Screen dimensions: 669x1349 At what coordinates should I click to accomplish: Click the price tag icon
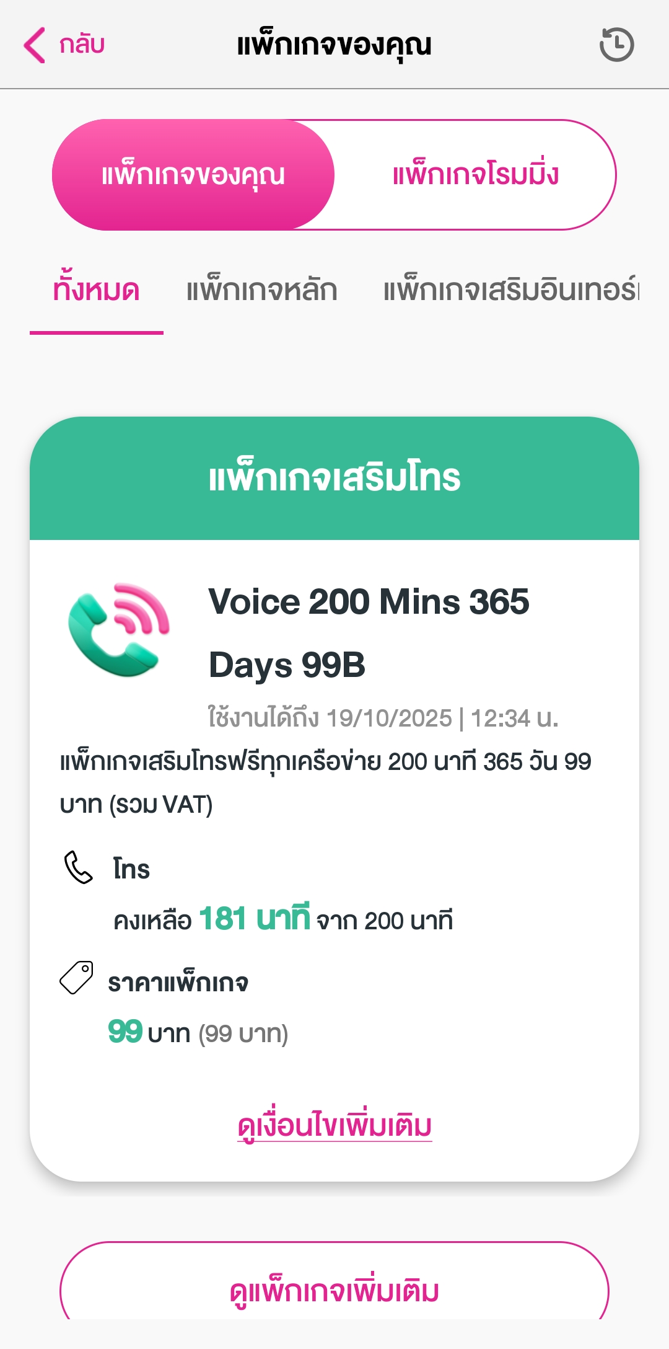click(76, 978)
